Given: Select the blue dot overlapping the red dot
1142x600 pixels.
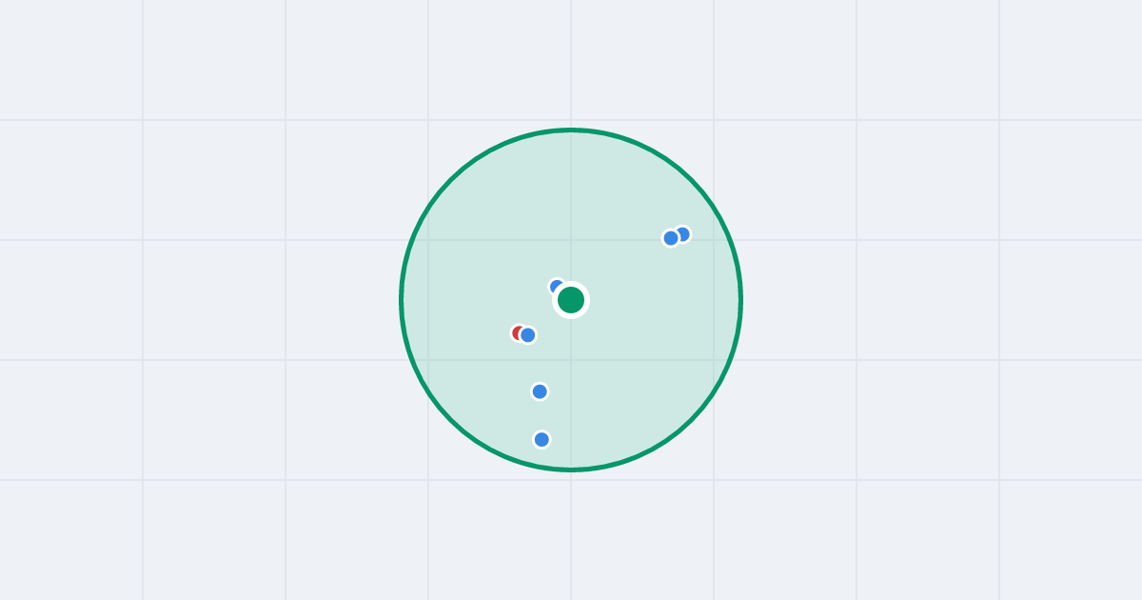Looking at the screenshot, I should tap(528, 335).
